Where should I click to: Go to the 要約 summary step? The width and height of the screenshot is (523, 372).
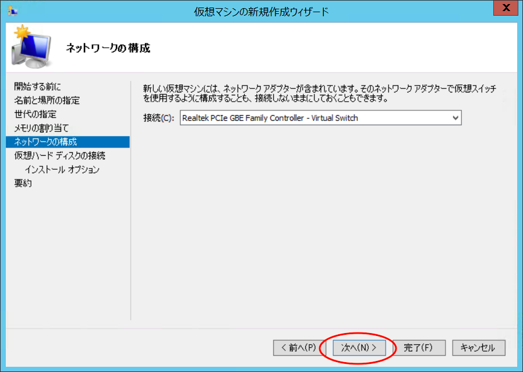[x=23, y=183]
